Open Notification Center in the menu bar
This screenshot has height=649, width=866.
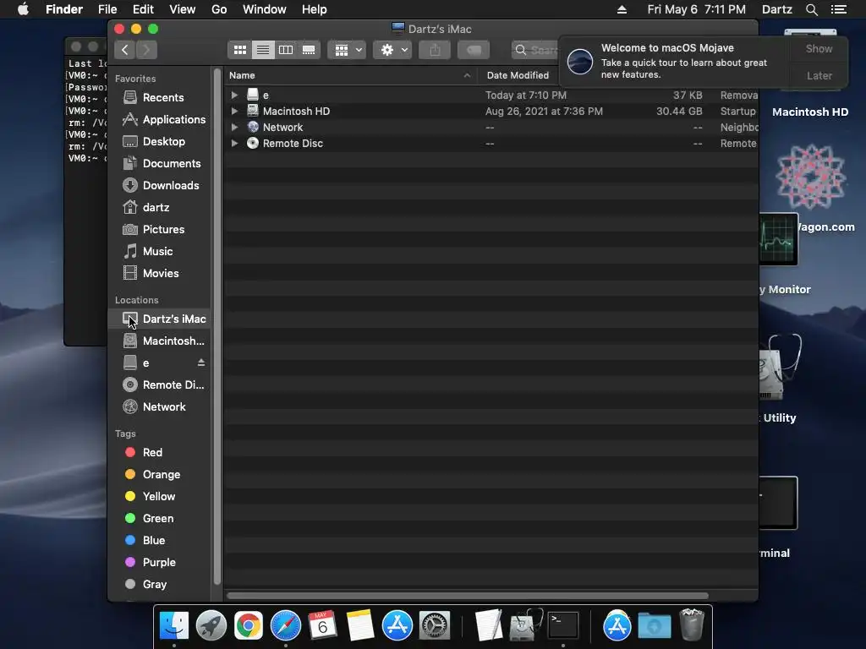[839, 9]
